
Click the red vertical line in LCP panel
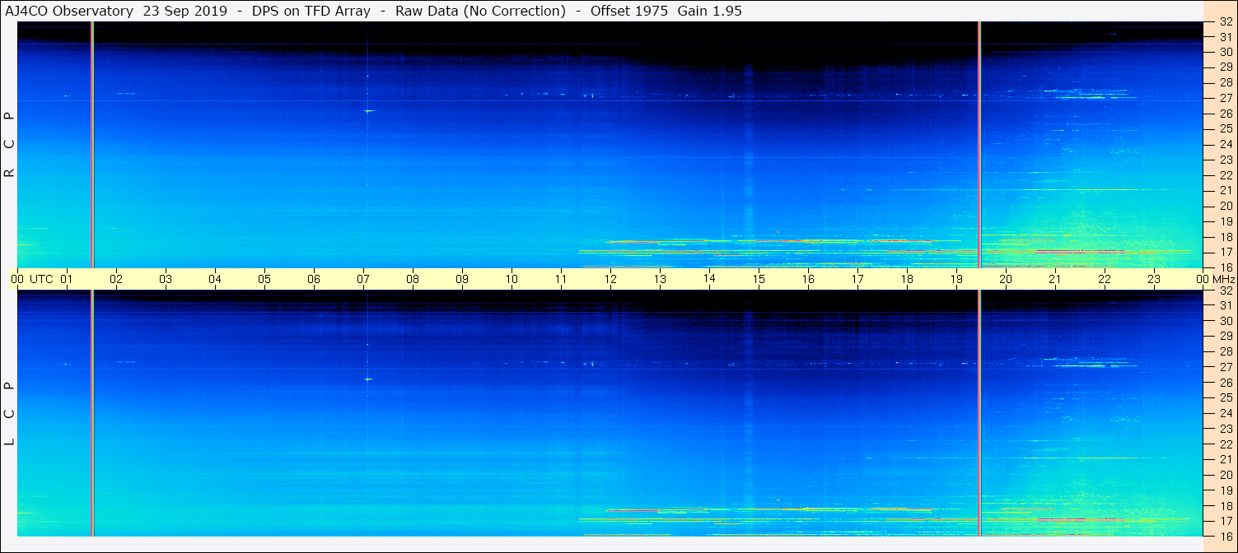[x=91, y=413]
